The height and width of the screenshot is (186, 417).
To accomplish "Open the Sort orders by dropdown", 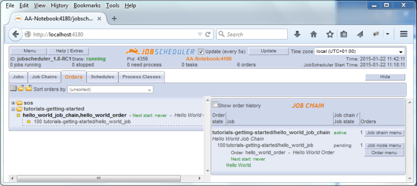I will tap(110, 90).
